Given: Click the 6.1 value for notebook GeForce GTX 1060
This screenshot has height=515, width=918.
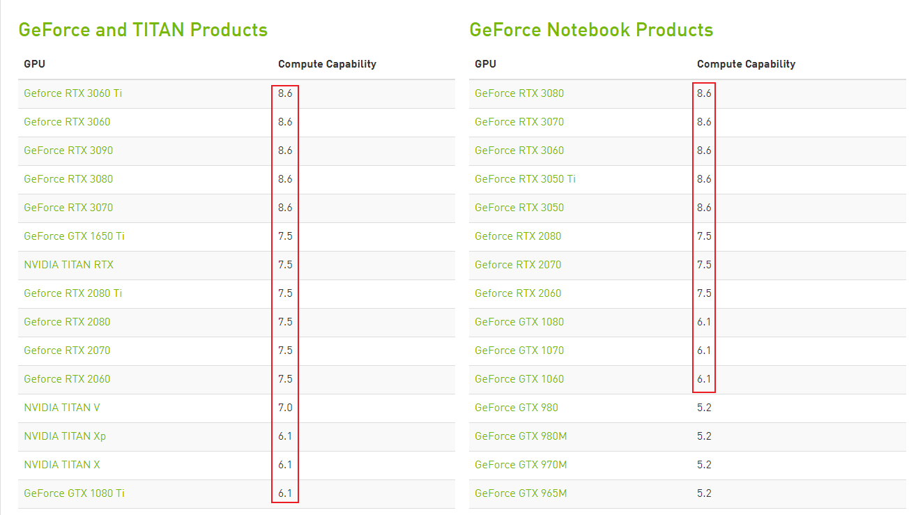Looking at the screenshot, I should click(x=704, y=379).
